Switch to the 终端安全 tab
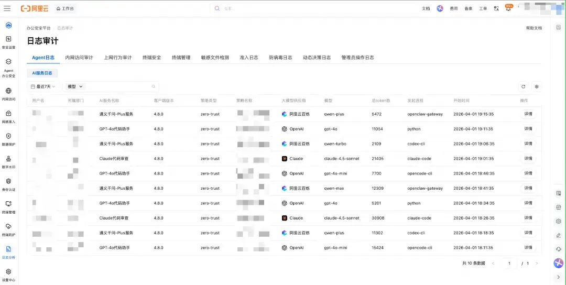Viewport: 566px width, 285px height. 151,57
